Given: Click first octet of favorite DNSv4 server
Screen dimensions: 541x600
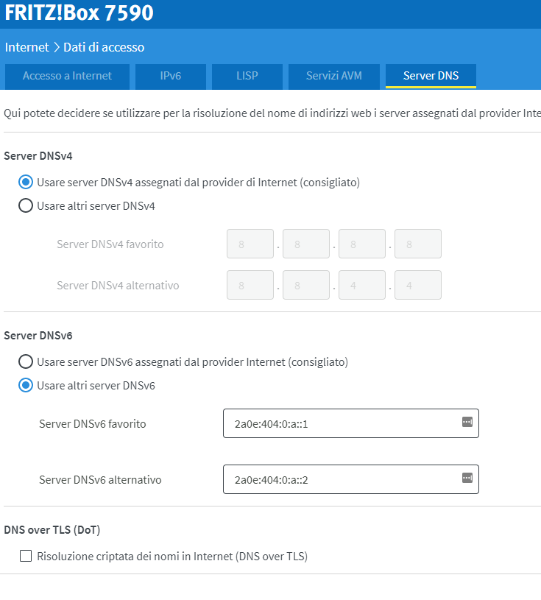Looking at the screenshot, I should [x=250, y=244].
